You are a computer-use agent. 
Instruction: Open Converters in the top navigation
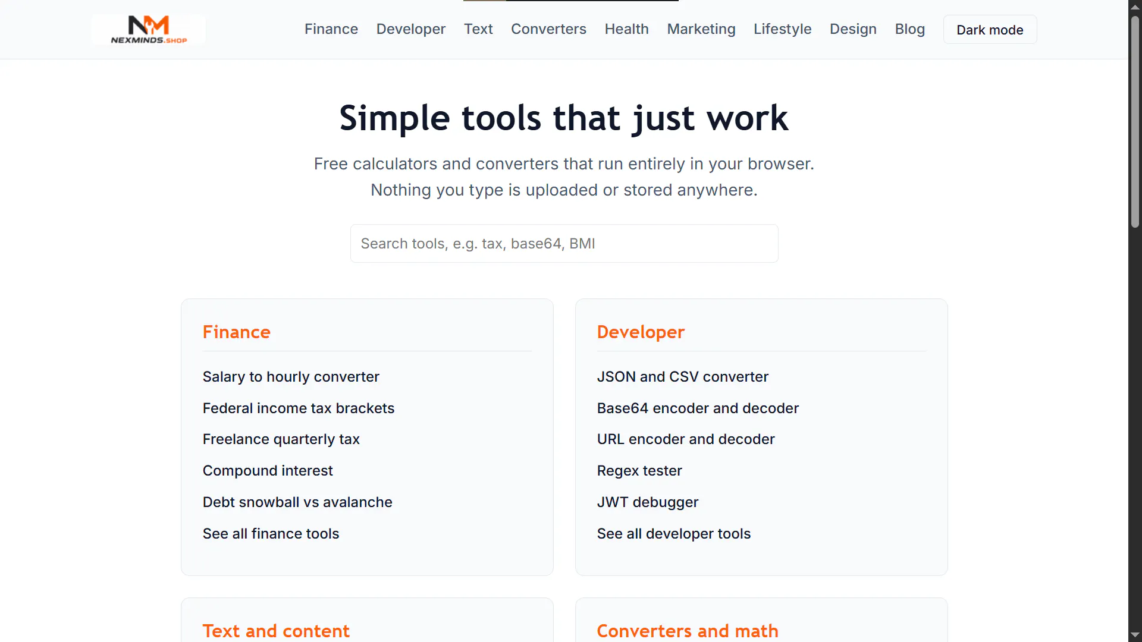548,29
